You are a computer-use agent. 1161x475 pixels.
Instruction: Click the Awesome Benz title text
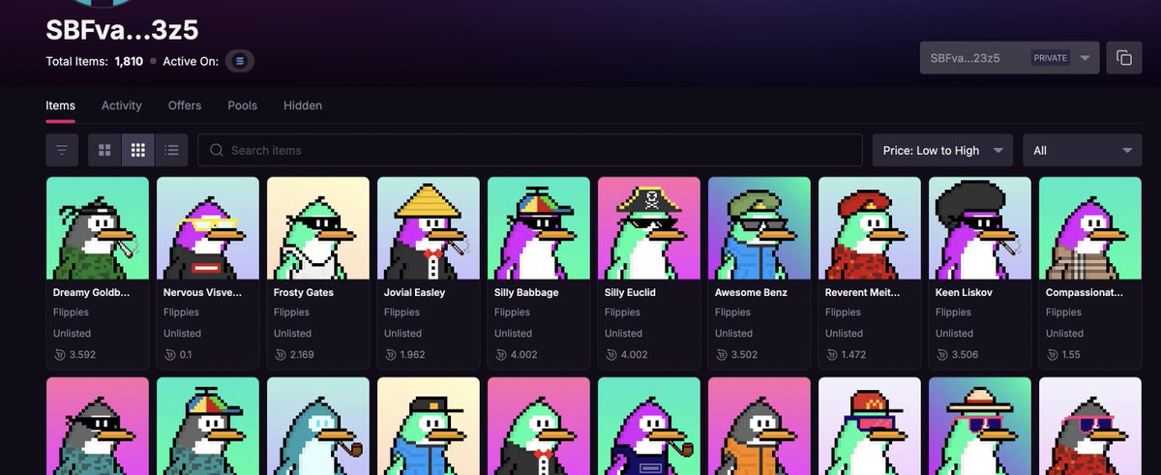[x=751, y=292]
